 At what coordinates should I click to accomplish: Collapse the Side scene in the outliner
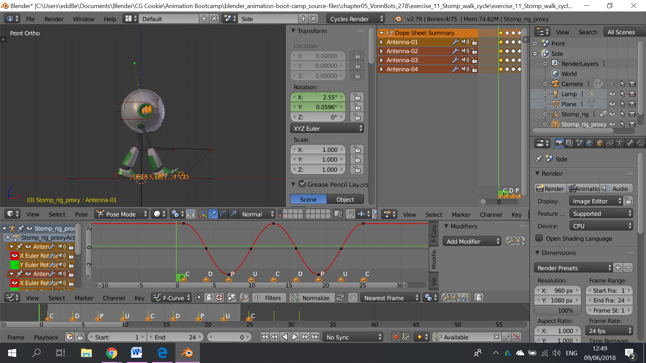coord(535,53)
